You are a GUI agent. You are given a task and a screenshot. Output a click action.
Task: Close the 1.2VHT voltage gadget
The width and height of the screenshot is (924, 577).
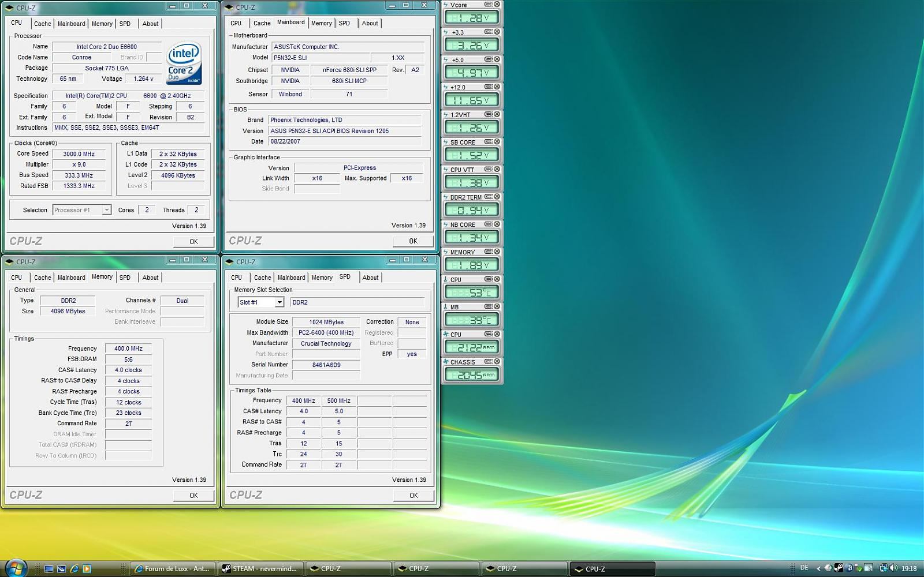coord(497,114)
